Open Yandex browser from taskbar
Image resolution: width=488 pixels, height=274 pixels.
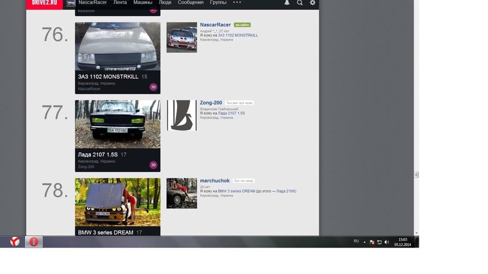pos(15,242)
